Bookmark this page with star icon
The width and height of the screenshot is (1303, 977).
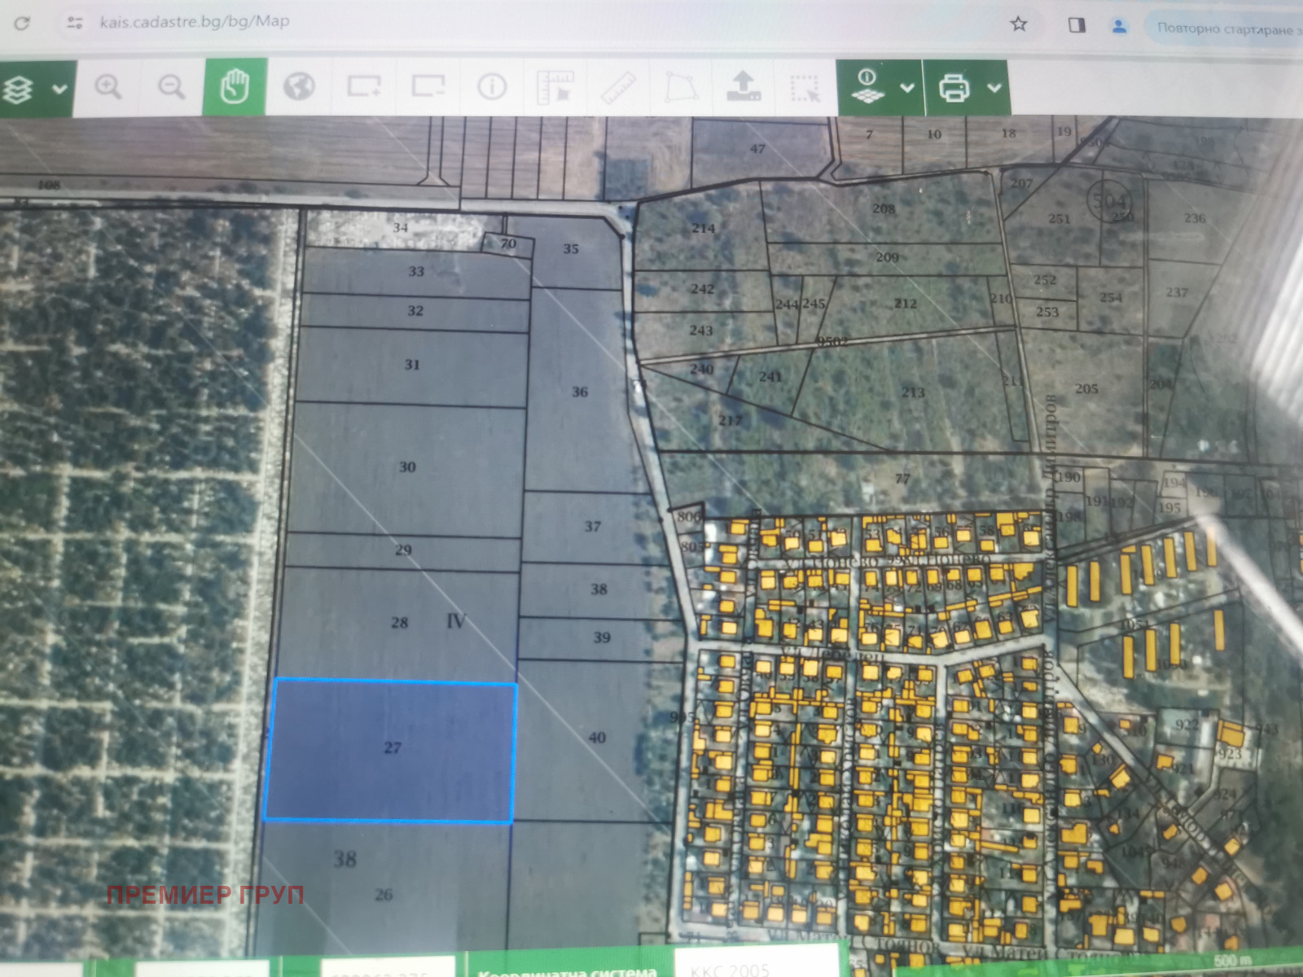pyautogui.click(x=1018, y=24)
